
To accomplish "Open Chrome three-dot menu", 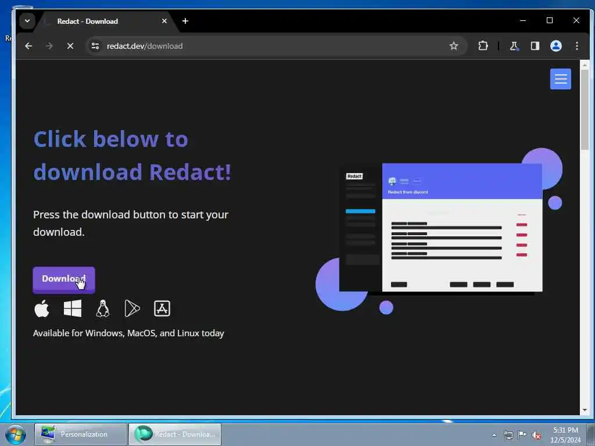I will [577, 46].
